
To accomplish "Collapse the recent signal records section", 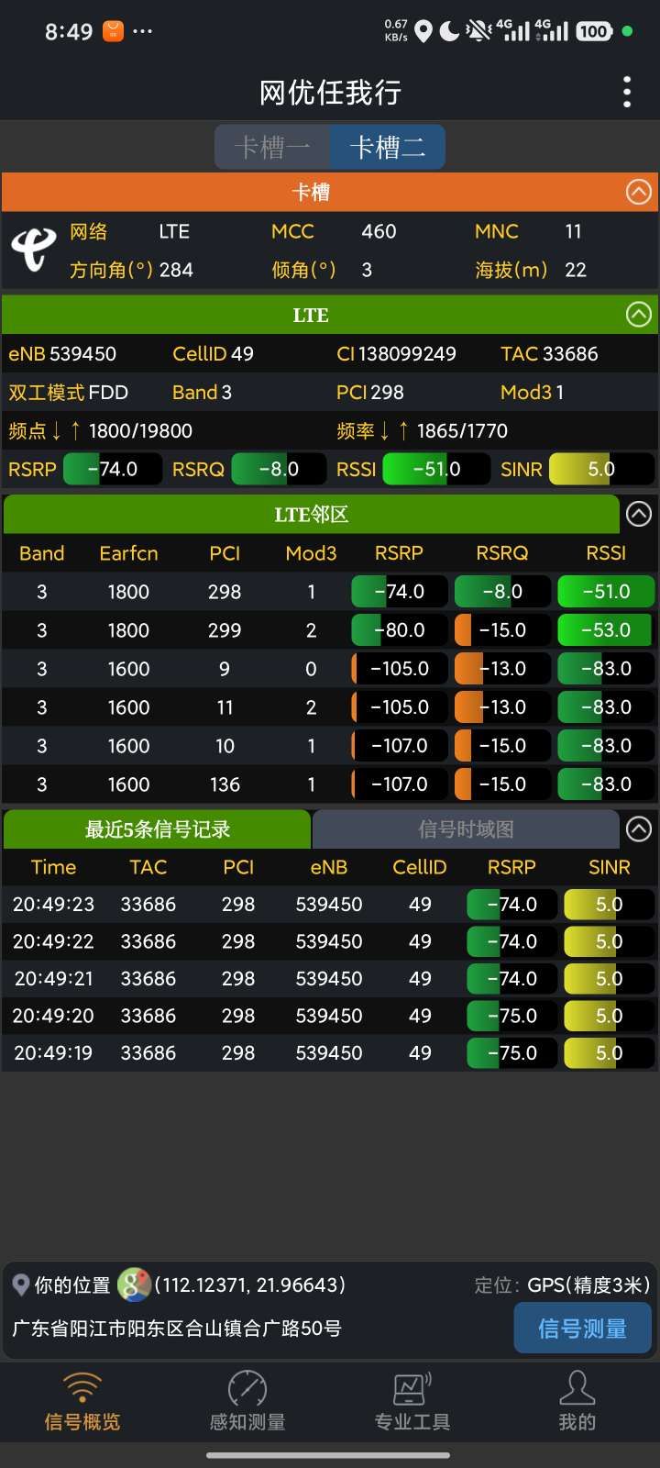I will (638, 829).
